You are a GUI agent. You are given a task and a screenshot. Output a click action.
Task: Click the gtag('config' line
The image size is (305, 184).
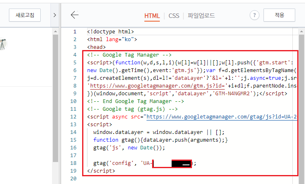(x=145, y=163)
